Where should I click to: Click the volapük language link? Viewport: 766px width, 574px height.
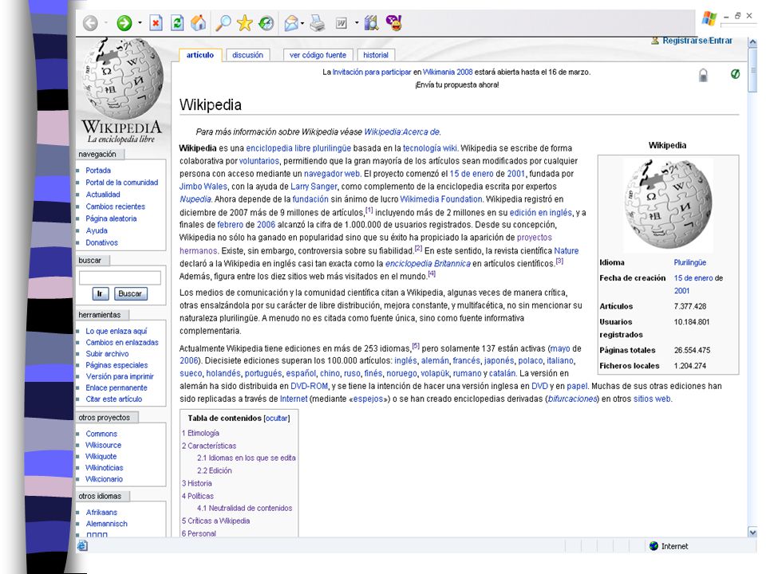click(x=435, y=373)
